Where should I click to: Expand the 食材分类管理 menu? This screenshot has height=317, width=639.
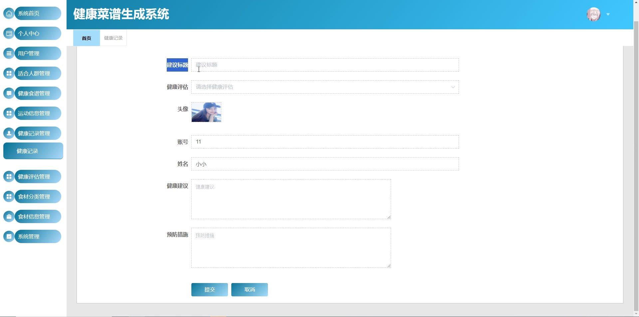coord(38,196)
